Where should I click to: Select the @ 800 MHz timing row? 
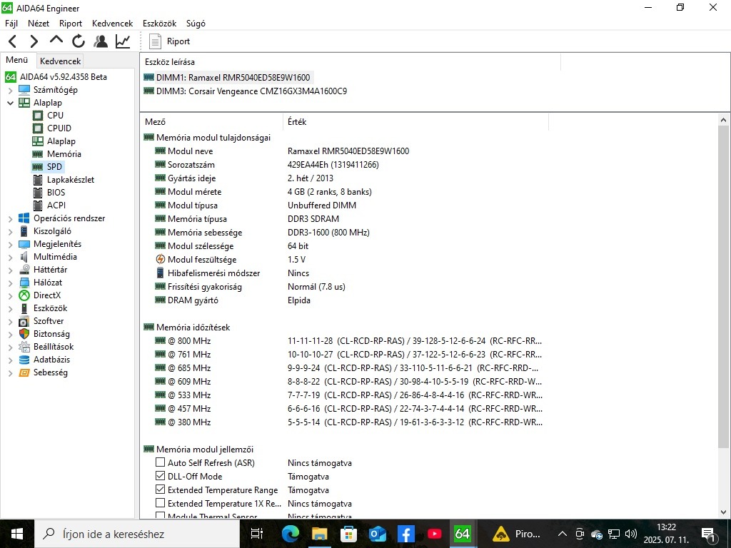coord(348,340)
